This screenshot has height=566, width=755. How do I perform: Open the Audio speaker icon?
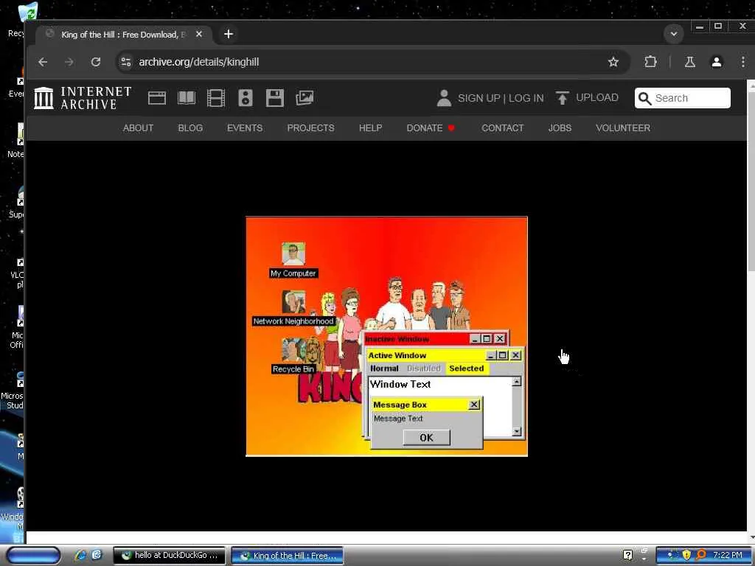click(x=246, y=98)
